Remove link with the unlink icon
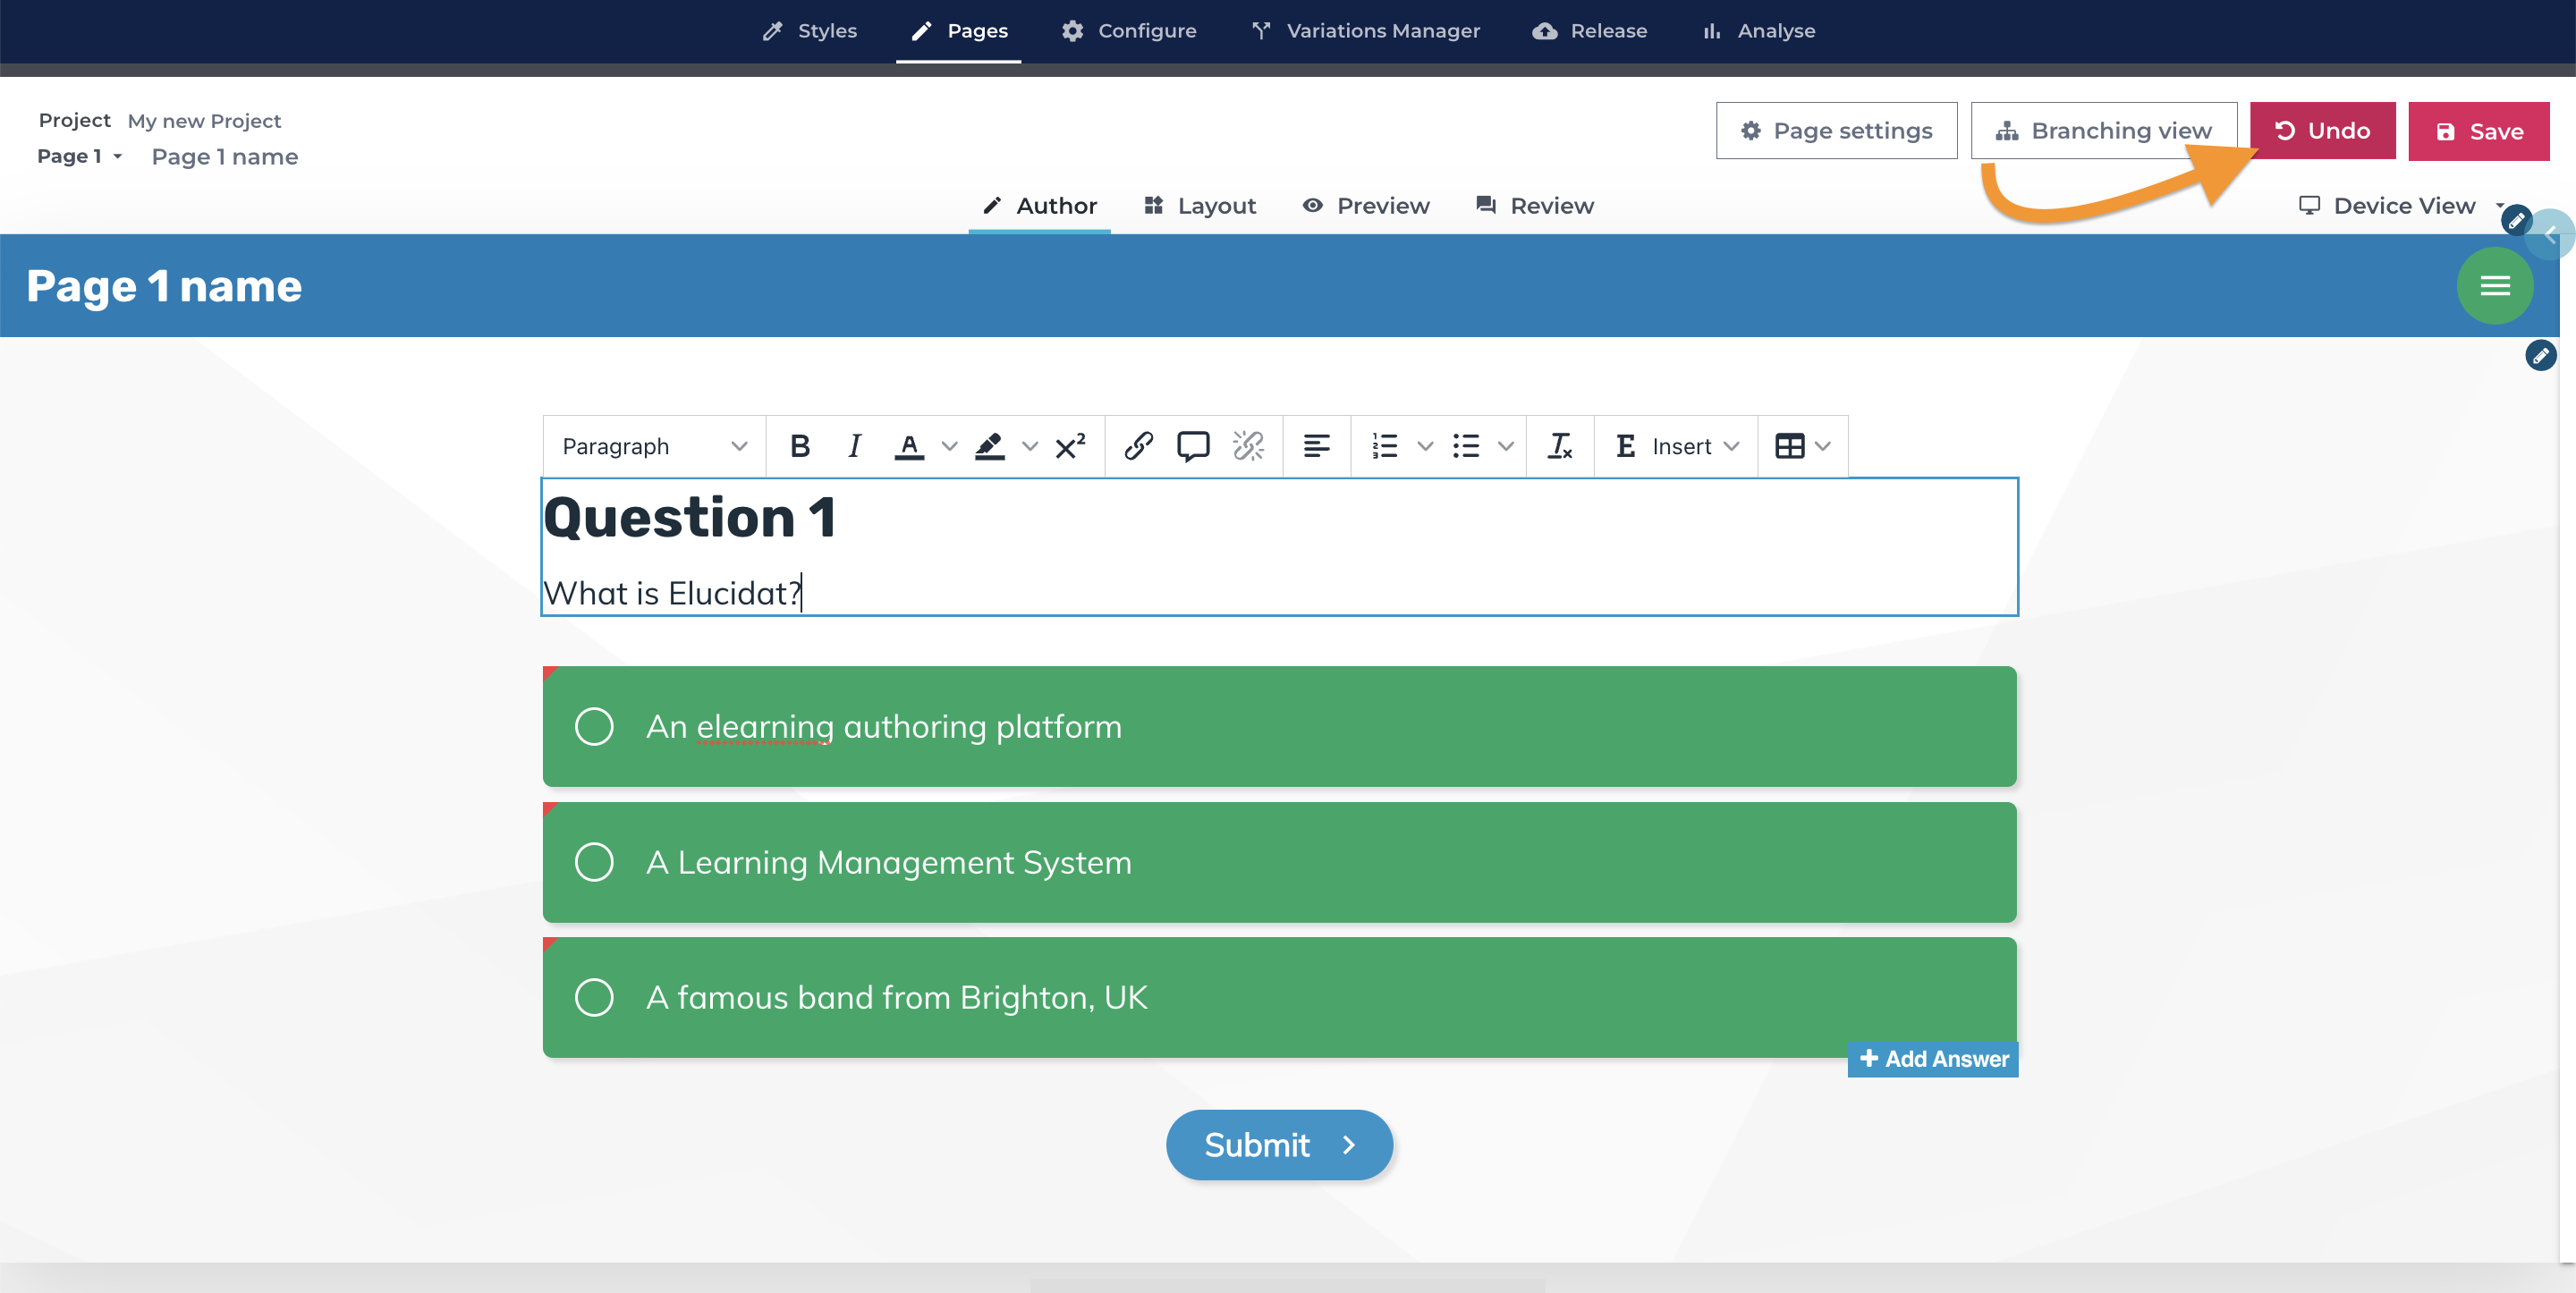The height and width of the screenshot is (1293, 2576). pos(1248,446)
